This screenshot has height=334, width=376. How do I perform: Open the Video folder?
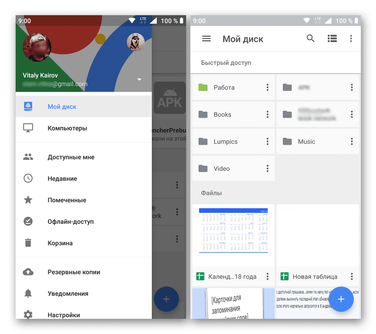point(233,168)
